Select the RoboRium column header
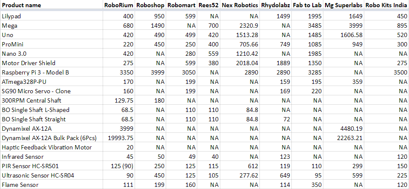 coord(119,5)
